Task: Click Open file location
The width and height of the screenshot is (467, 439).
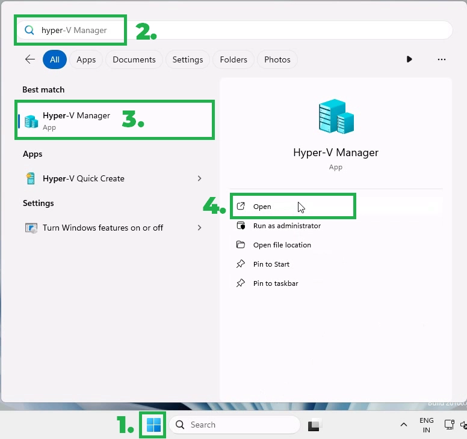Action: tap(282, 245)
